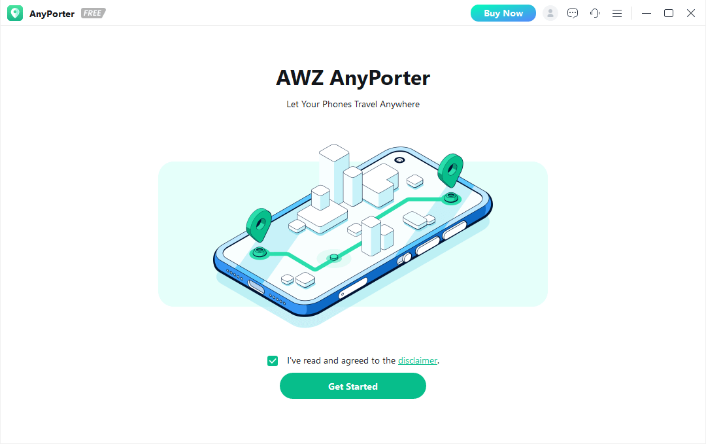This screenshot has height=444, width=706.
Task: Click the green map pin at phone's left
Action: (259, 224)
